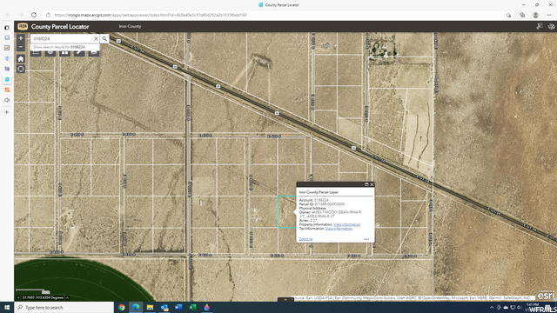Add this page to browser favorites
Screen dimensions: 557x313
(x=508, y=15)
